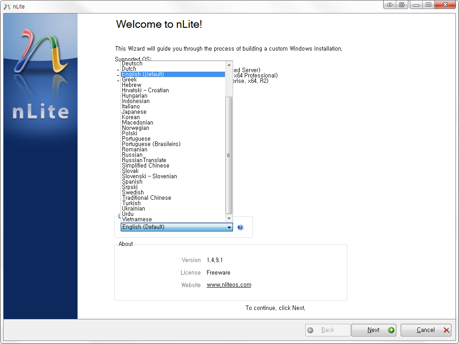Select Spanish from the language list
This screenshot has width=459, height=344.
pyautogui.click(x=173, y=182)
